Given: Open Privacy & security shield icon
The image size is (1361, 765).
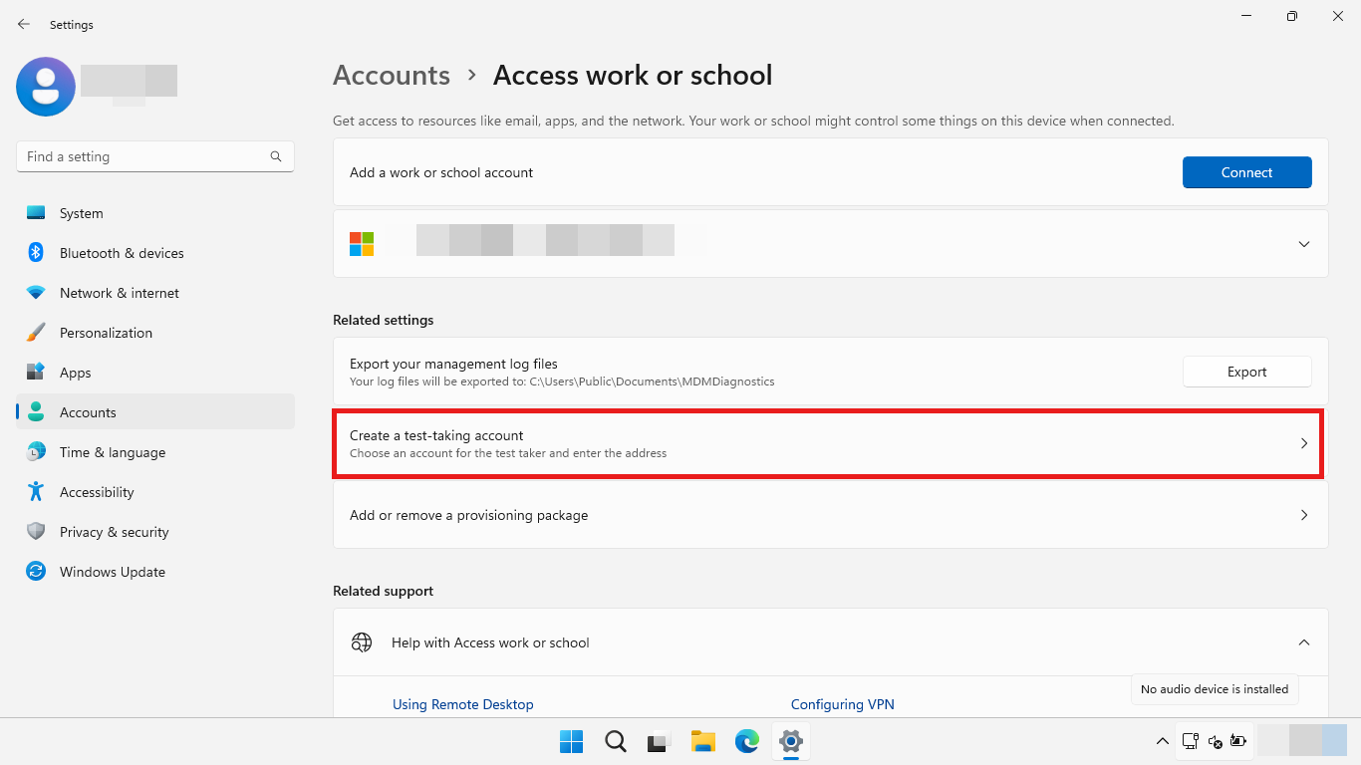Looking at the screenshot, I should 36,532.
